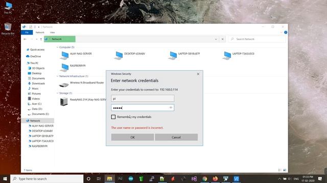This screenshot has width=327, height=183.
Task: Click the taskbar clock and date
Action: (x=308, y=178)
